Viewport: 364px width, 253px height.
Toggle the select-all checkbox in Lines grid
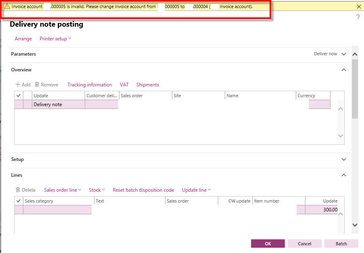(x=18, y=201)
